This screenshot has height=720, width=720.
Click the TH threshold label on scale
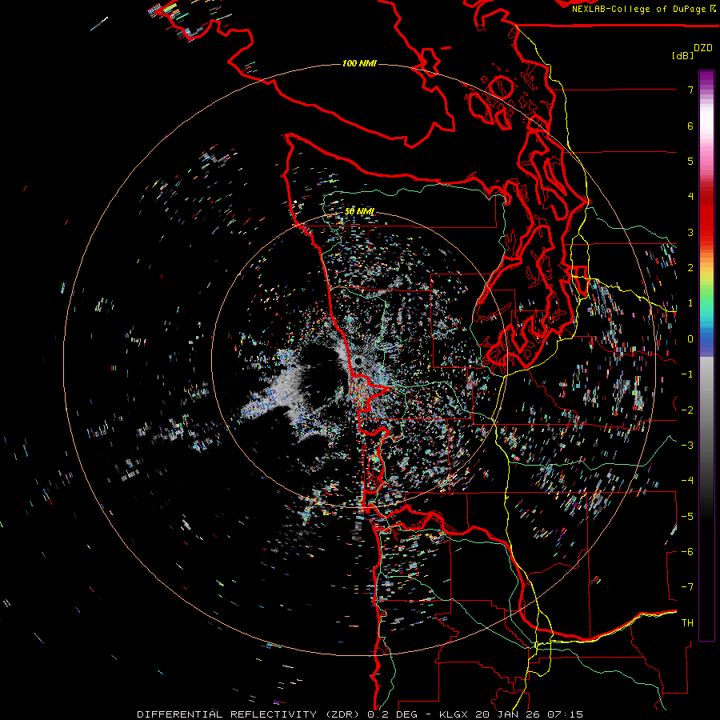click(x=687, y=622)
